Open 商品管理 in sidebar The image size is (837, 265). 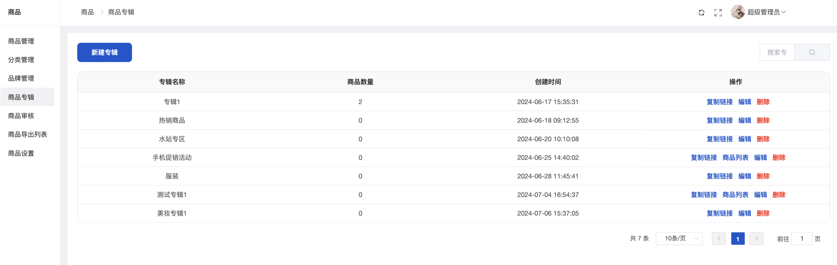tap(21, 41)
